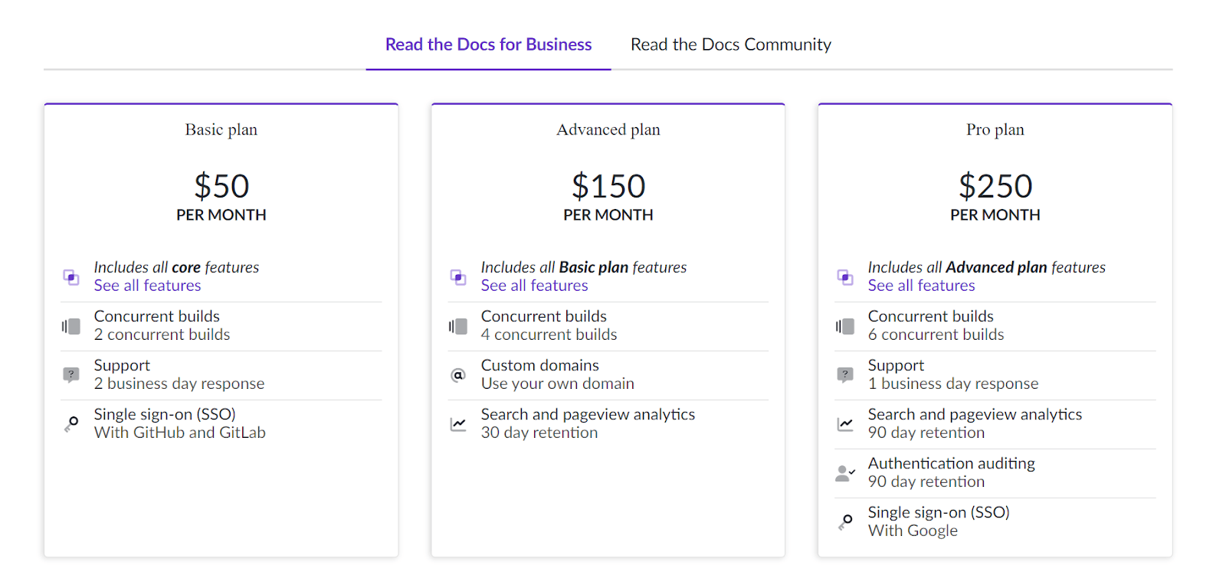The image size is (1226, 581).
Task: Click the features icon beside Includes all core
Action: click(x=71, y=277)
